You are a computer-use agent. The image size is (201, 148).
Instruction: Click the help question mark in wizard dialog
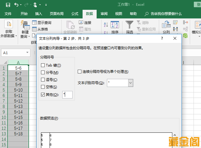[x=162, y=38]
